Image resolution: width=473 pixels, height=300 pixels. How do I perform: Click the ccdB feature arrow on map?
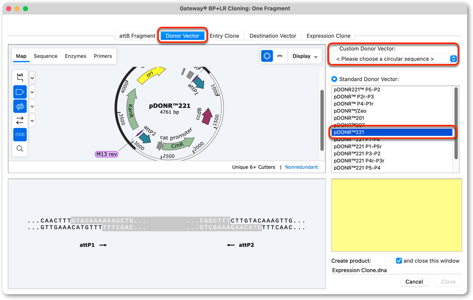tap(207, 116)
